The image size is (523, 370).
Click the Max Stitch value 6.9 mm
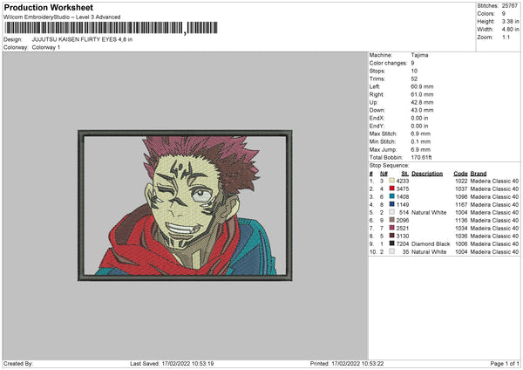click(421, 134)
